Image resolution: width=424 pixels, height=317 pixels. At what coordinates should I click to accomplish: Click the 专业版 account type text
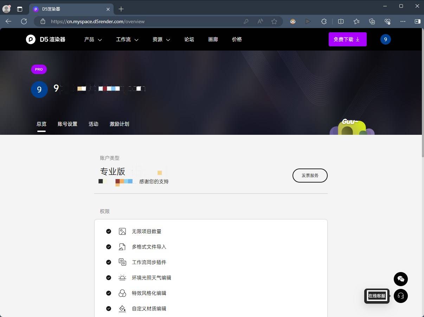113,171
